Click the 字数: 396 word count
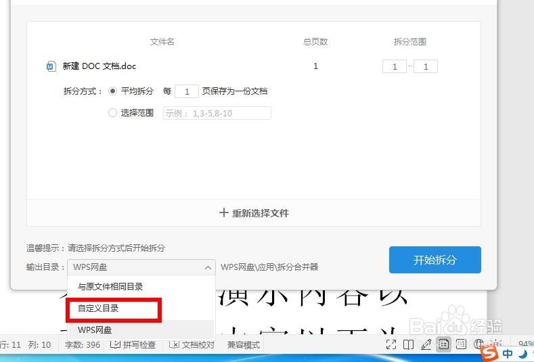This screenshot has width=534, height=362. [83, 344]
